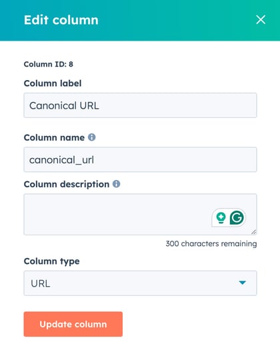Click the Column name info icon

[92, 137]
